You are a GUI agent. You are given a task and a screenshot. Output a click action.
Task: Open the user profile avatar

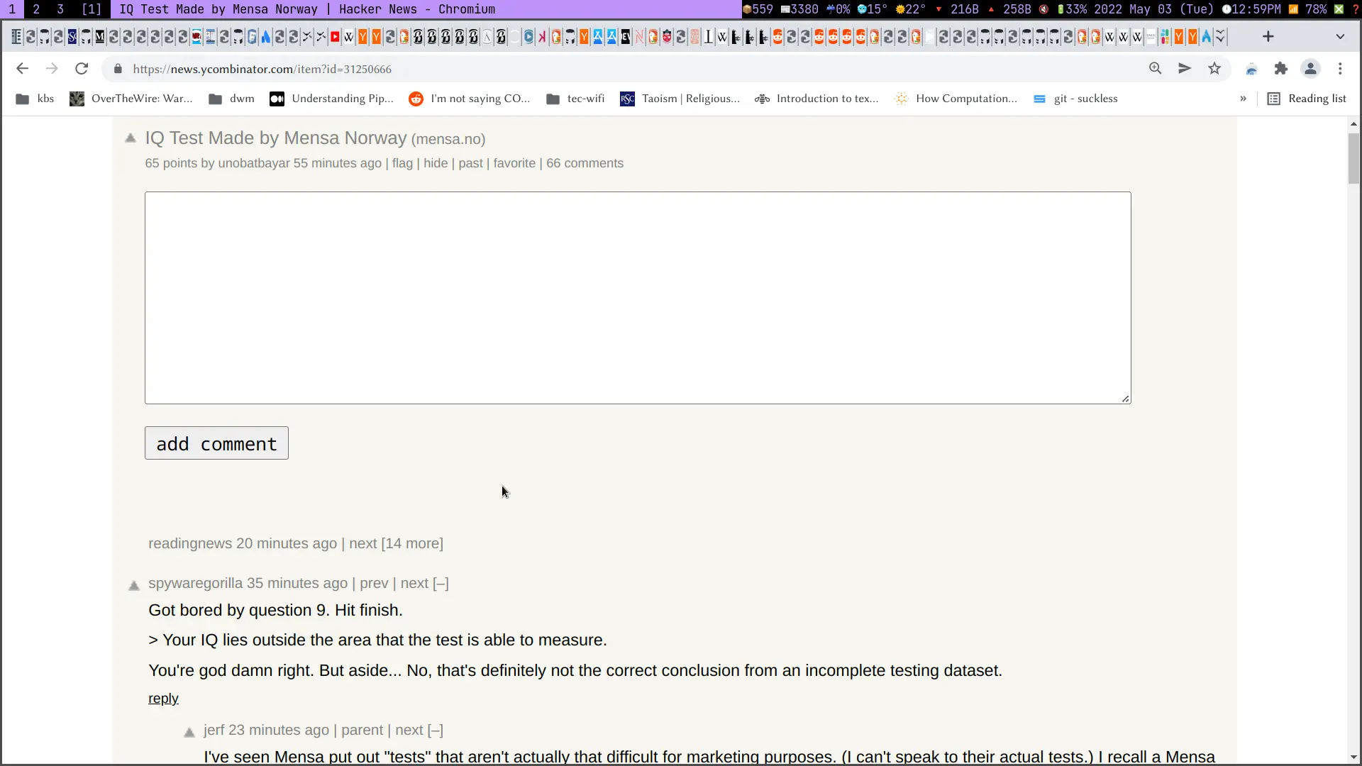pos(1310,69)
